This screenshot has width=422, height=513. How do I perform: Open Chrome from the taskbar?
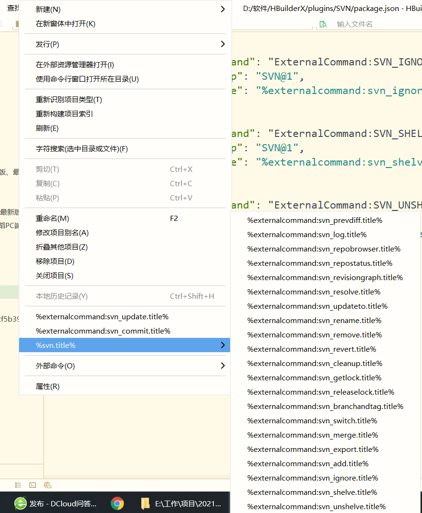pos(117,503)
